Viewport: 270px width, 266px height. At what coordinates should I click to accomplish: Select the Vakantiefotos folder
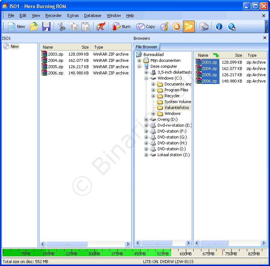click(177, 108)
